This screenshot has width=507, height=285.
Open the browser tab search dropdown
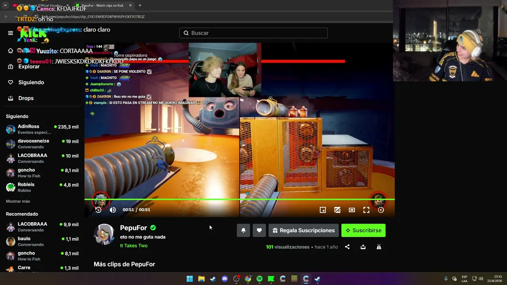[5, 6]
